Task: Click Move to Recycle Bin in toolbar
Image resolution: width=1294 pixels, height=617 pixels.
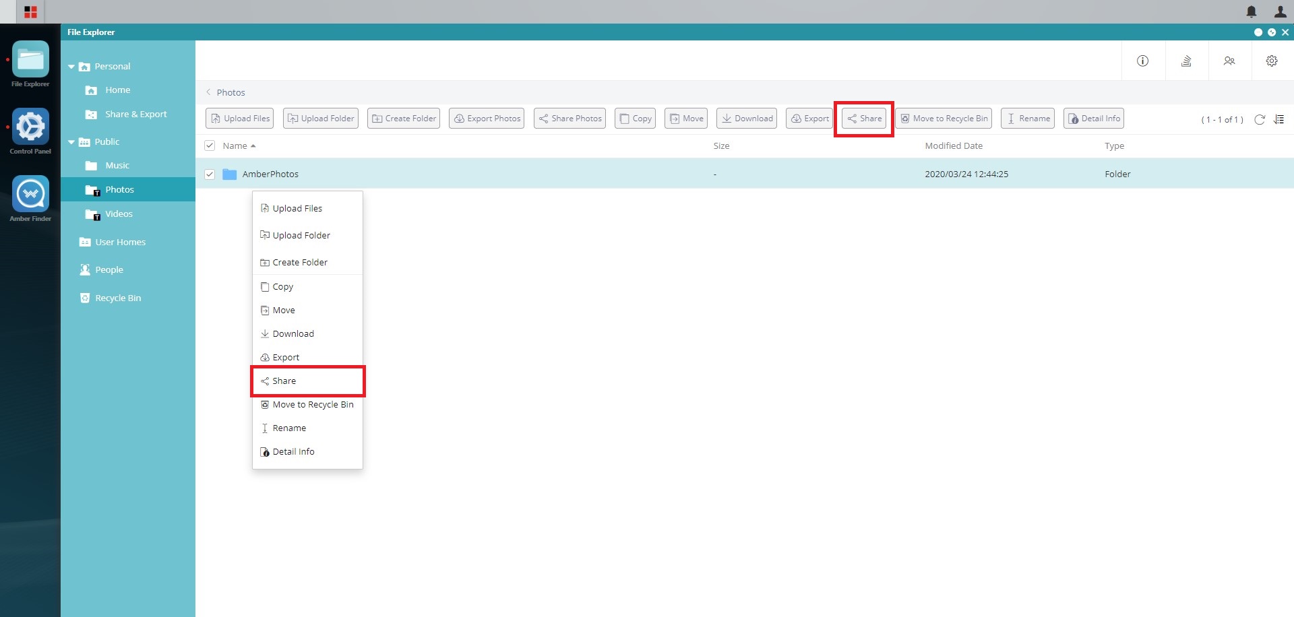Action: click(x=944, y=119)
